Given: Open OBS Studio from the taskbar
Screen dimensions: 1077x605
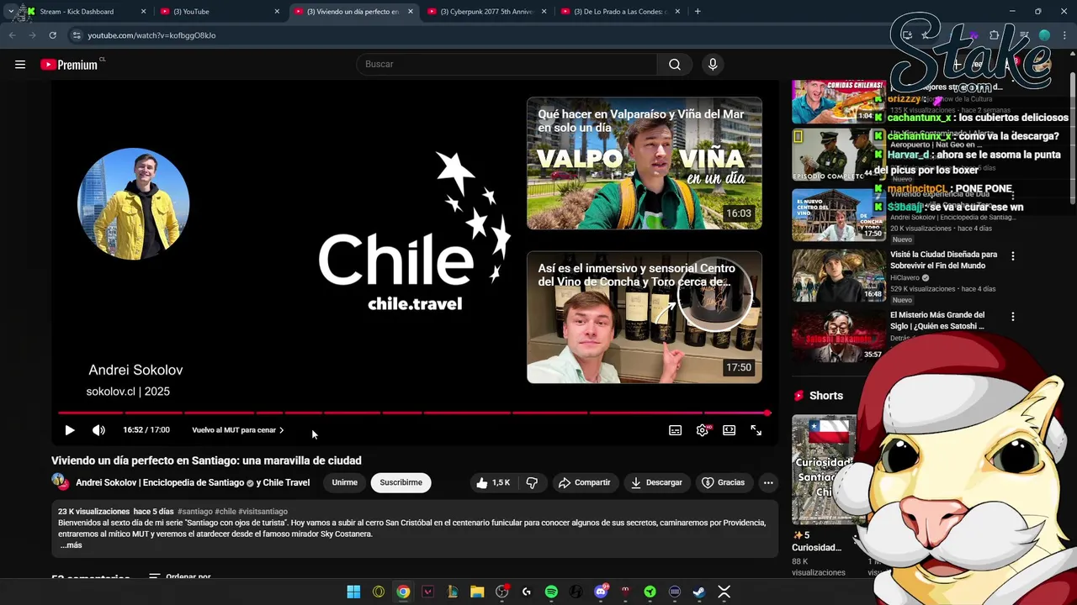Looking at the screenshot, I should [x=502, y=592].
